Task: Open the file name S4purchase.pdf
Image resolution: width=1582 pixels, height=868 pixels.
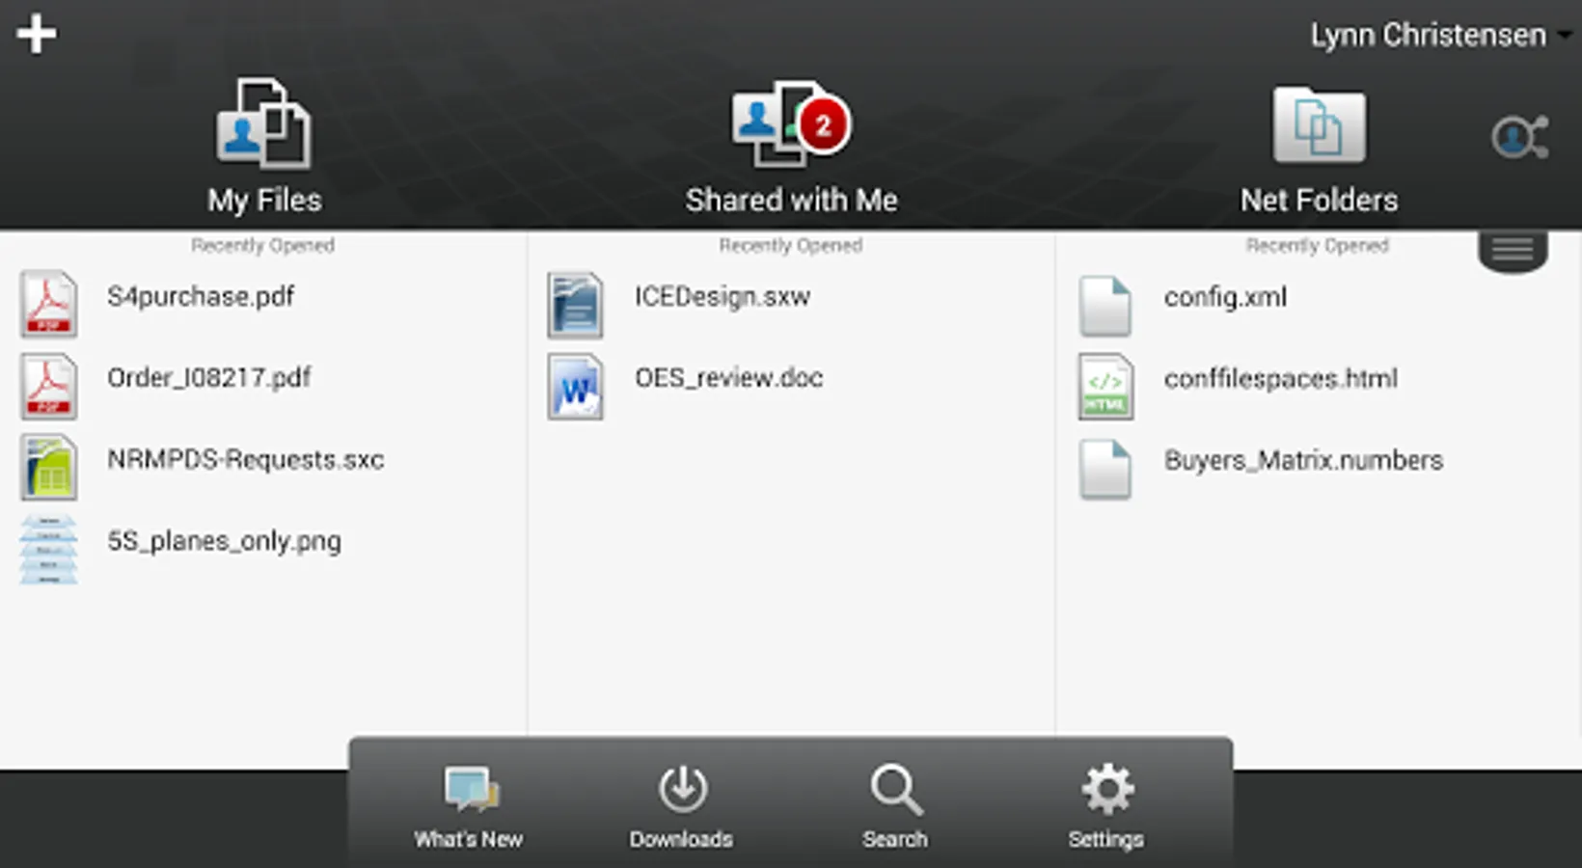Action: 201,297
